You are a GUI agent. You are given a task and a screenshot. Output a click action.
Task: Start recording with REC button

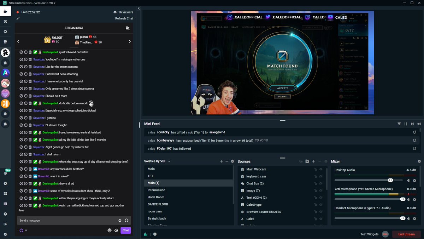coord(385,234)
